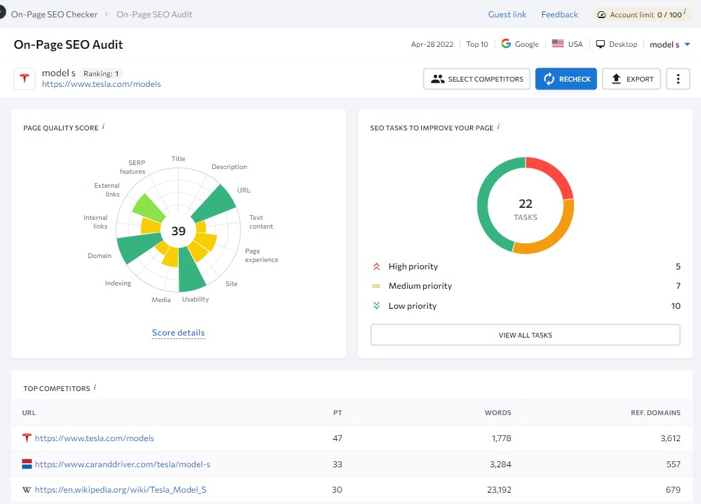Click View All Tasks button

click(x=526, y=335)
